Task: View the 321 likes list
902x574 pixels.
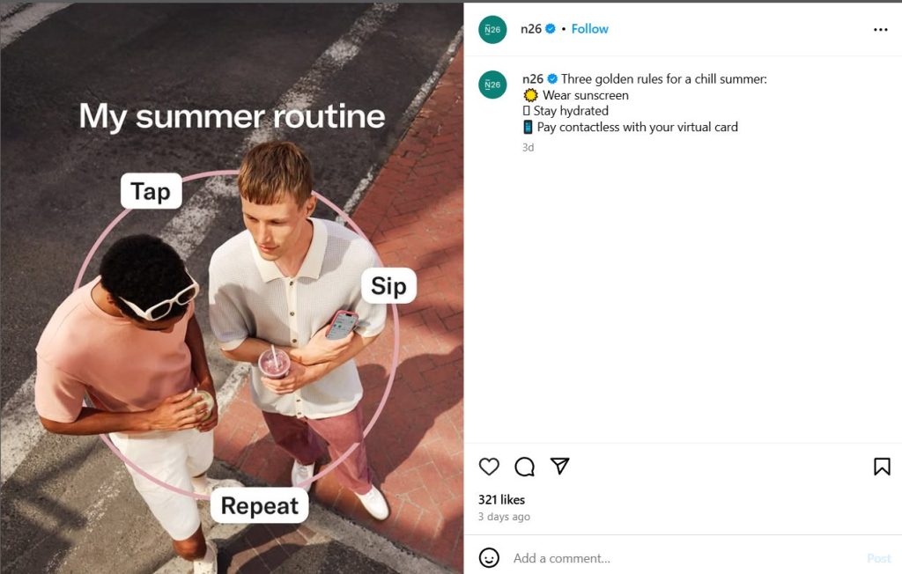Action: [x=501, y=500]
